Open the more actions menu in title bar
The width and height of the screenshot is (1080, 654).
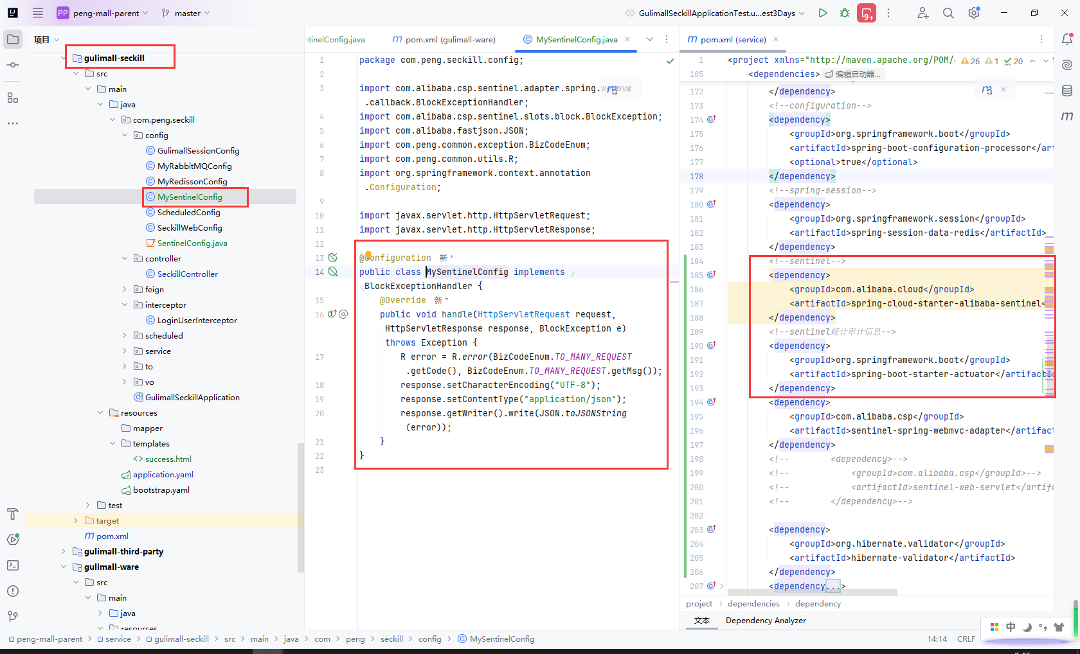click(888, 13)
